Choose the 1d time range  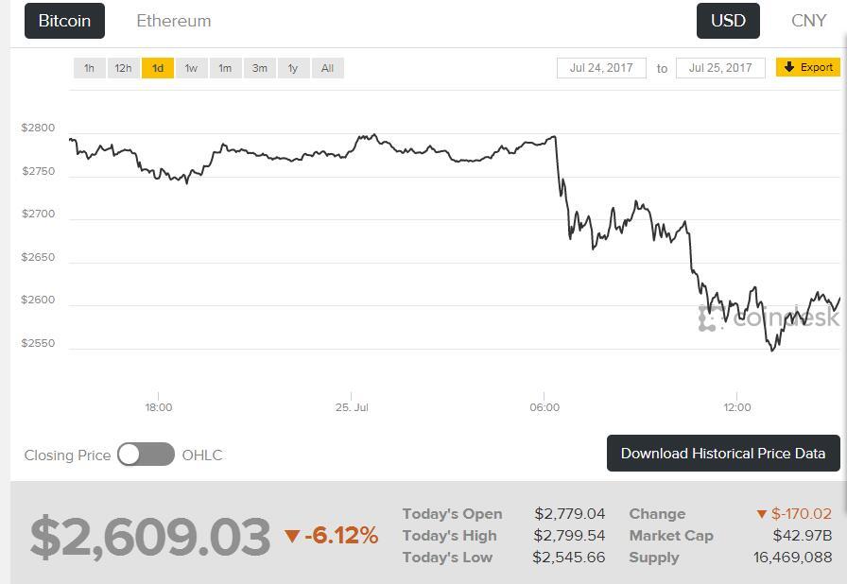(x=158, y=68)
